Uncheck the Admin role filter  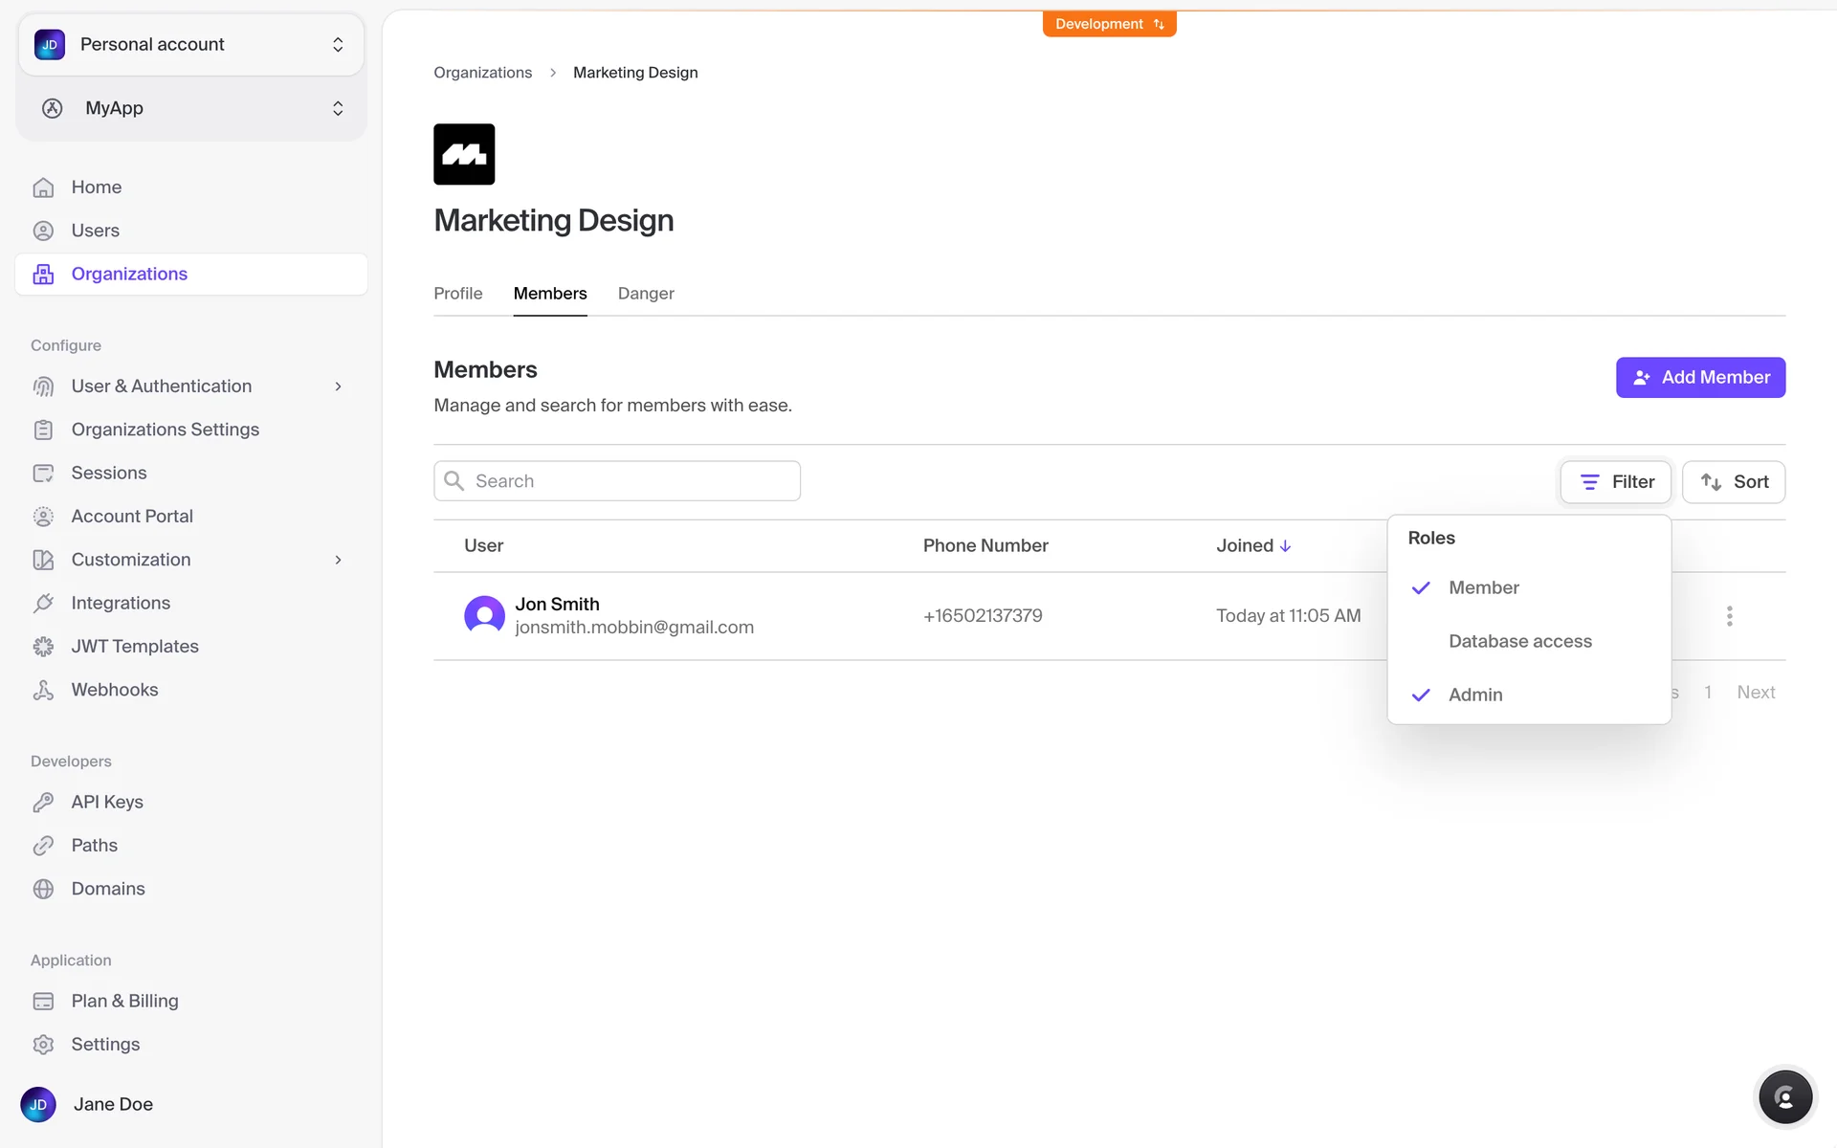point(1474,695)
